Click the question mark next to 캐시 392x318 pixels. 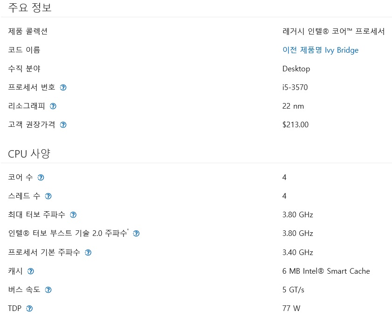[x=31, y=271]
